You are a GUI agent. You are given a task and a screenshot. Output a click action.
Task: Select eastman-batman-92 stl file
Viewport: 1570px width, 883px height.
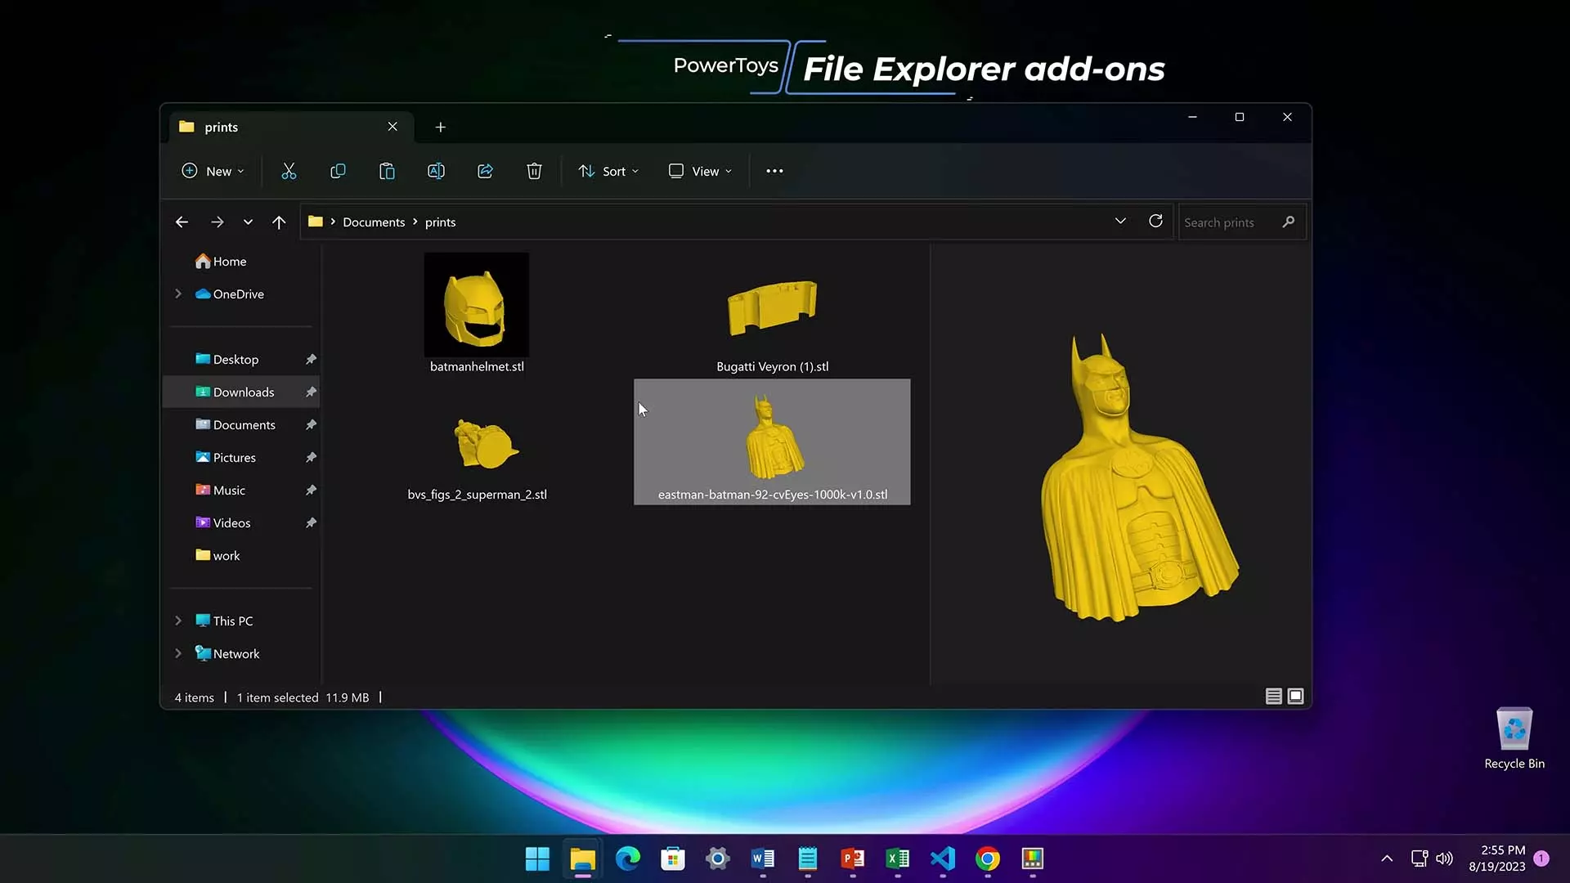(772, 441)
